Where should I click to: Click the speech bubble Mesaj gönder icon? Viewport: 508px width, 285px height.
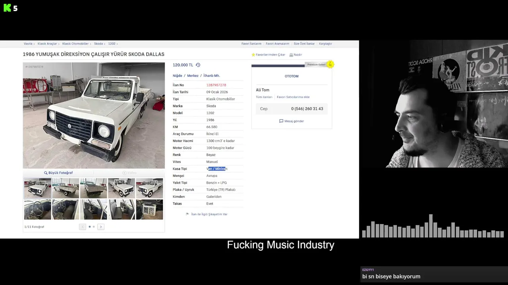(281, 121)
